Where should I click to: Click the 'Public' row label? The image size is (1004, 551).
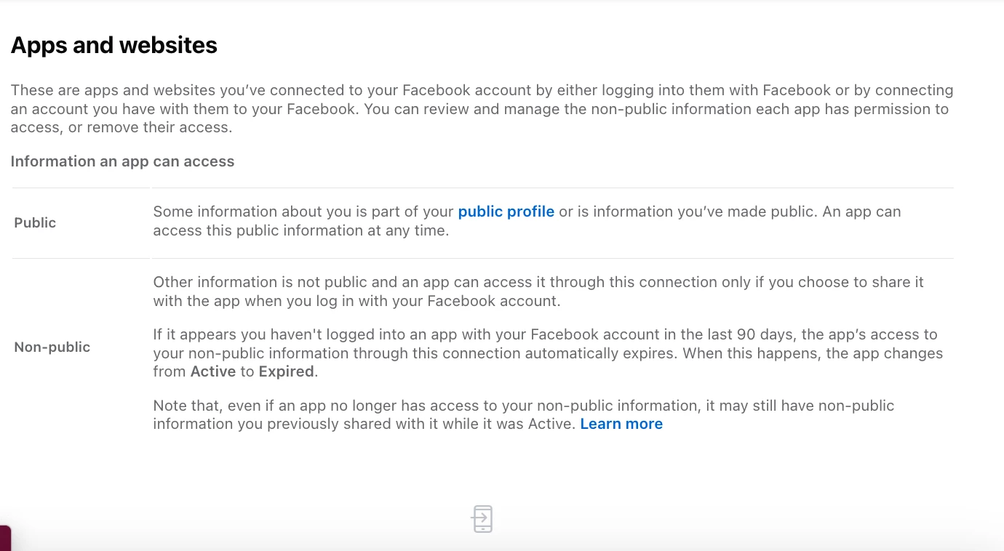click(35, 222)
